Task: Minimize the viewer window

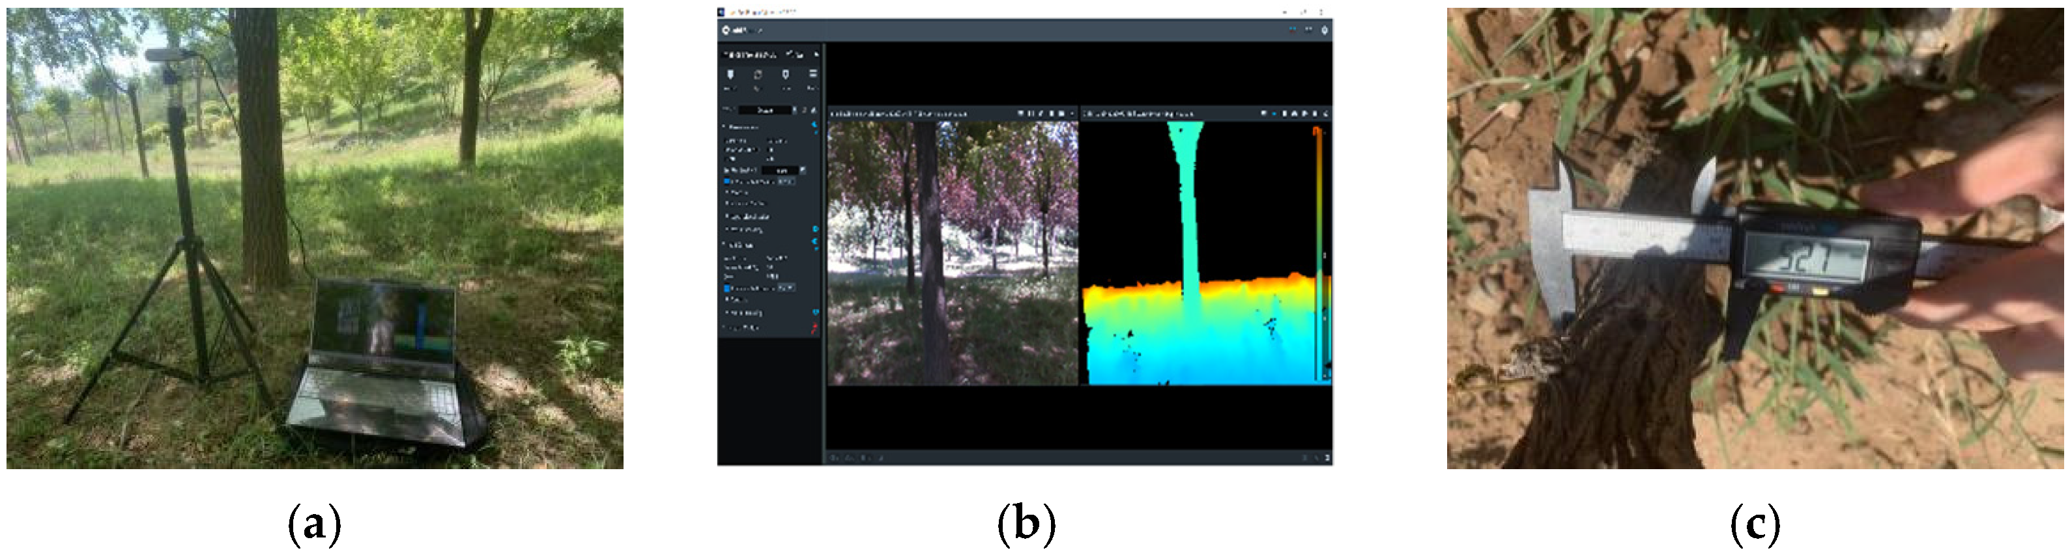Action: coord(1286,12)
